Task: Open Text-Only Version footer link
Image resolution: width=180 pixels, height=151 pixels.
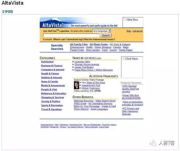Action: click(x=109, y=125)
